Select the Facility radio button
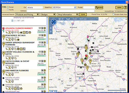The width and height of the screenshot is (129, 93). click(x=8, y=10)
